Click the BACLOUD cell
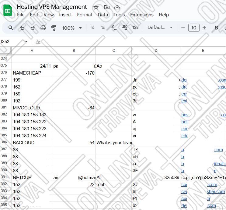This screenshot has height=210, width=226. click(x=32, y=143)
